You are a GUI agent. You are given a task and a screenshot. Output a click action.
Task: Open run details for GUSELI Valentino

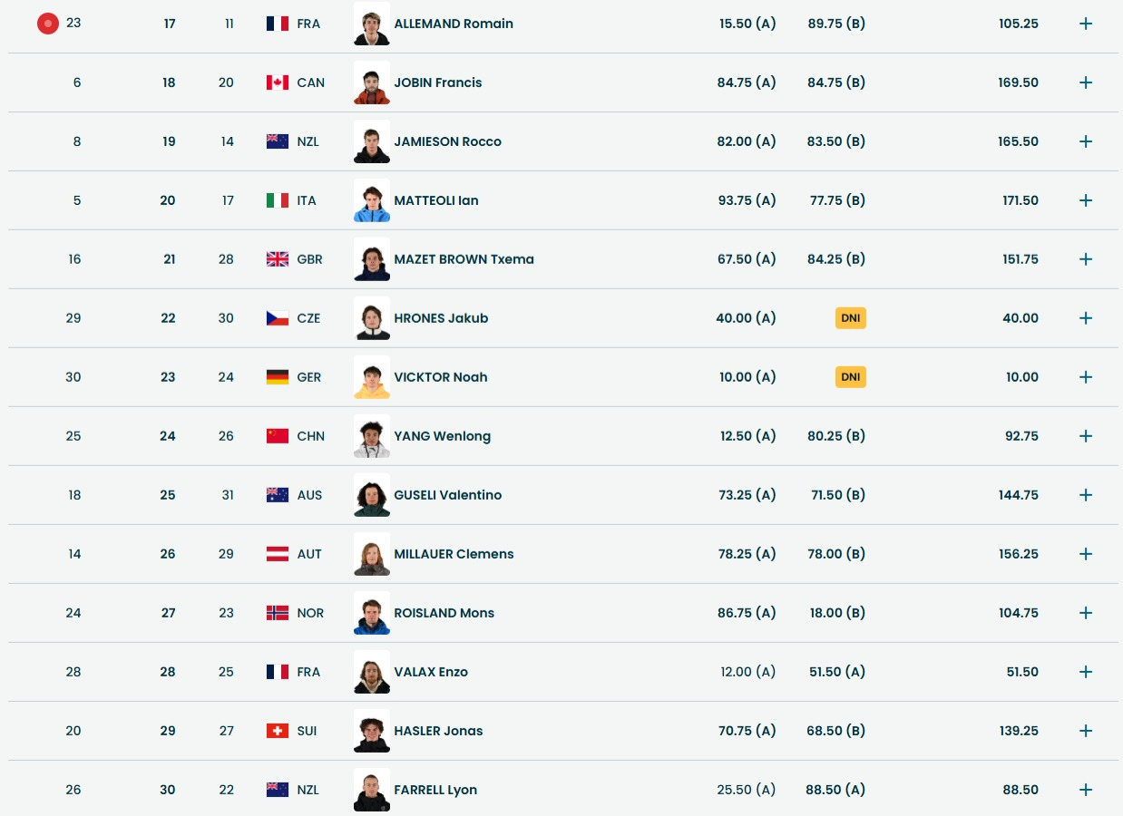coord(1085,495)
